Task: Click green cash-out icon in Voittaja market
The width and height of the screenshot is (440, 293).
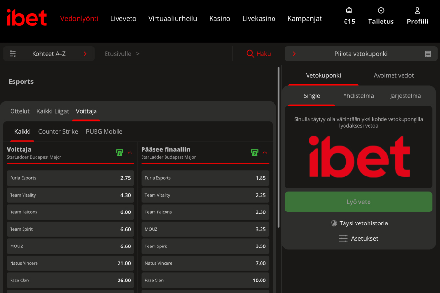Action: coord(119,152)
